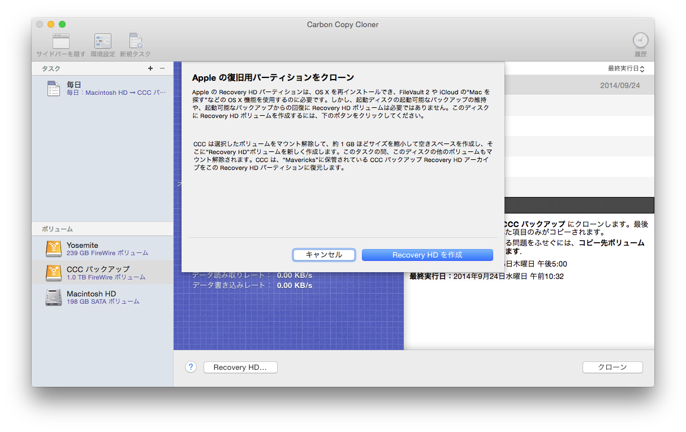This screenshot has width=686, height=432.
Task: Open the History clock icon
Action: 640,40
